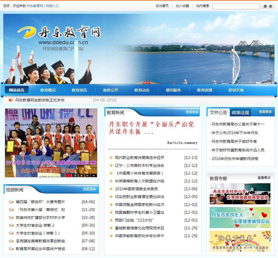
Task: Select slide 5 in the photo carousel
Action: [94, 175]
